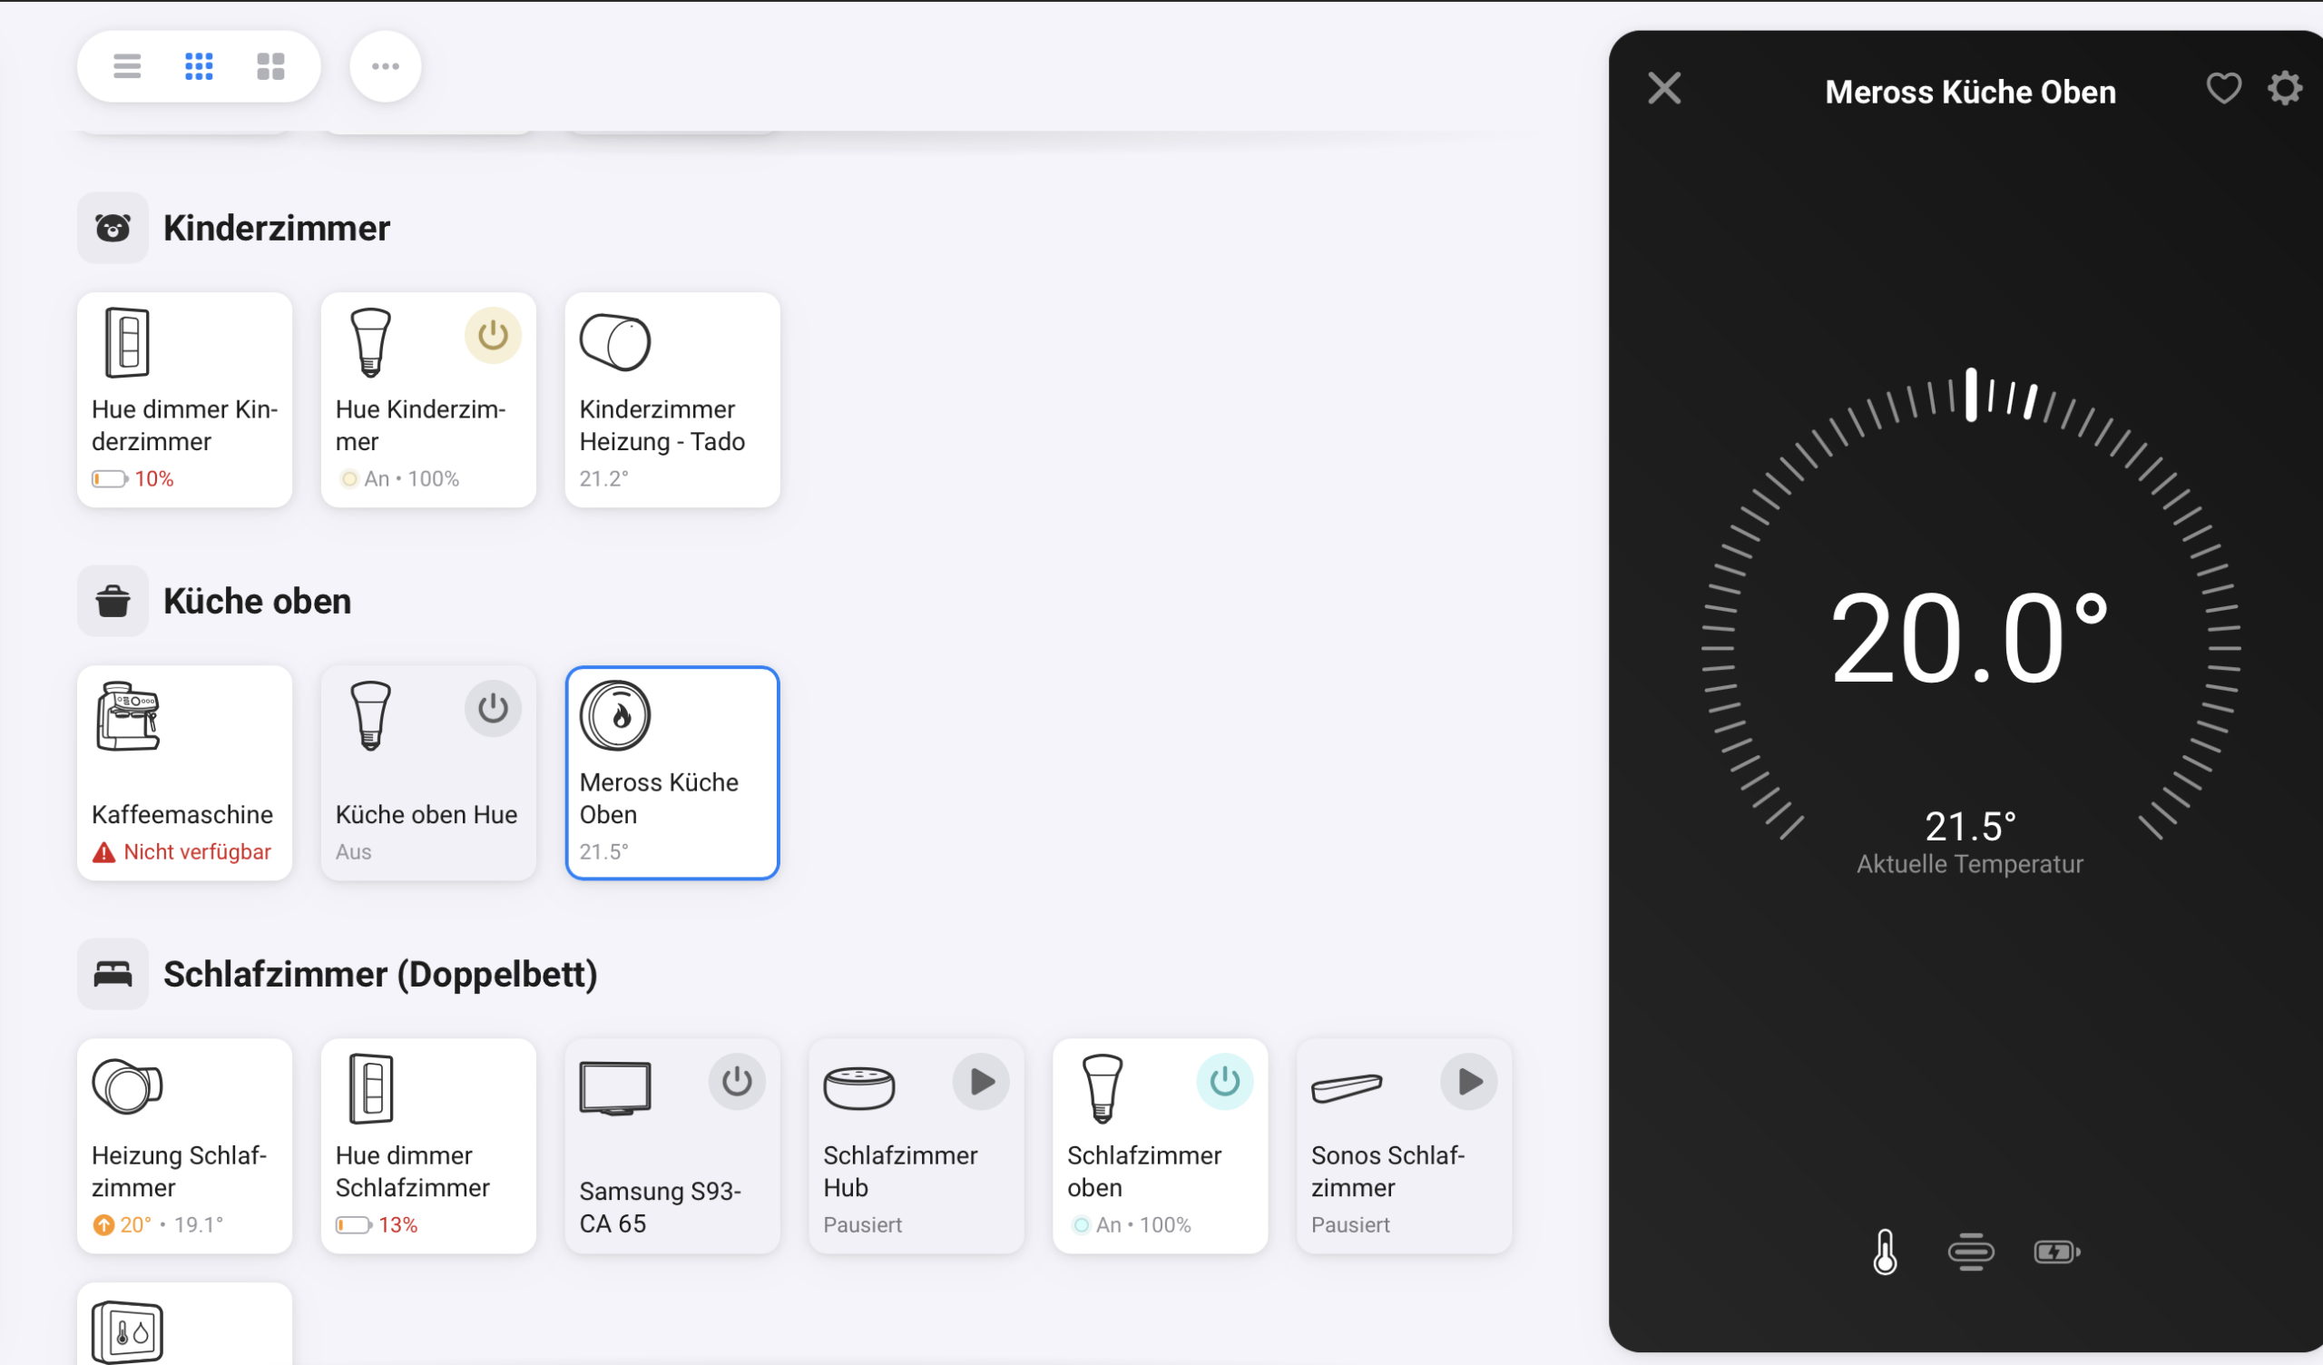Screen dimensions: 2323x1365
Task: Click the Küche oben pot zone icon
Action: click(x=113, y=602)
